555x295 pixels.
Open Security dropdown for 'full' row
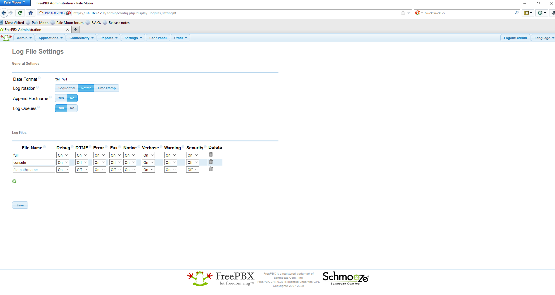pyautogui.click(x=193, y=155)
